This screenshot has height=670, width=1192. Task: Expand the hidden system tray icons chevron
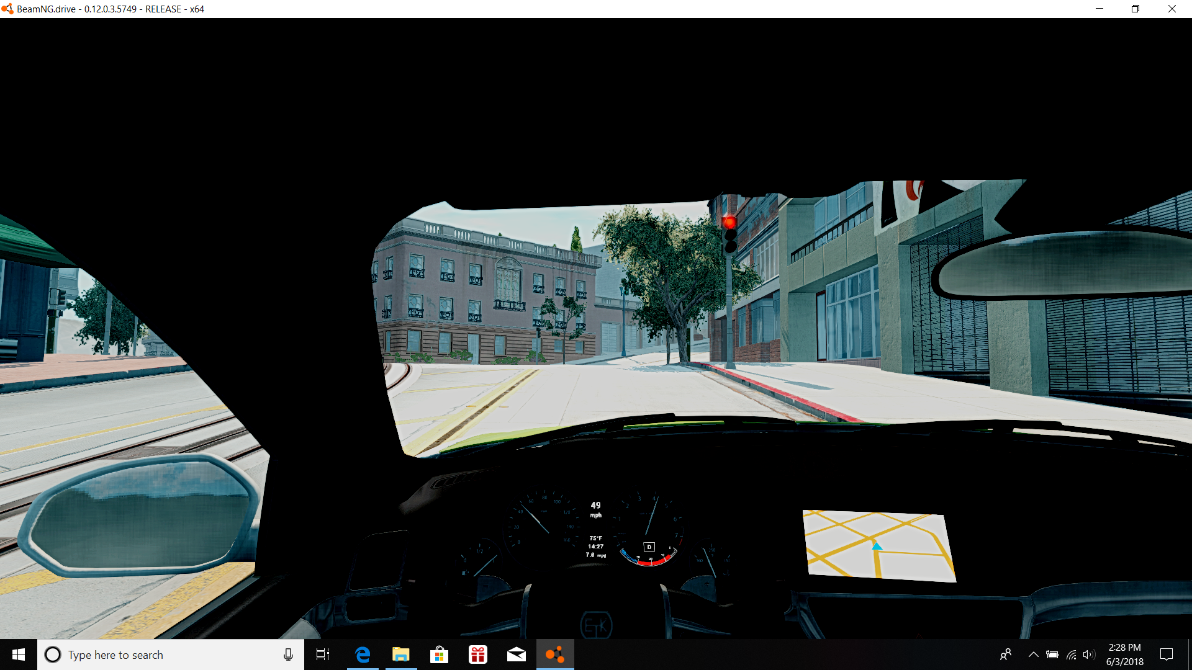1034,654
